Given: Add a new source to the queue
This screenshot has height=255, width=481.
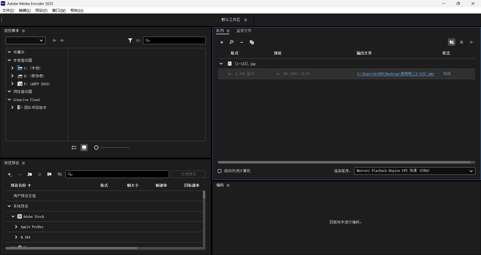Looking at the screenshot, I should point(221,42).
